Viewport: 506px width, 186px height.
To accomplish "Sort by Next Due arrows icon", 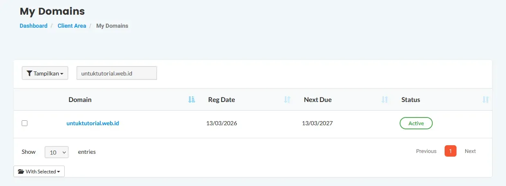I will pyautogui.click(x=385, y=100).
